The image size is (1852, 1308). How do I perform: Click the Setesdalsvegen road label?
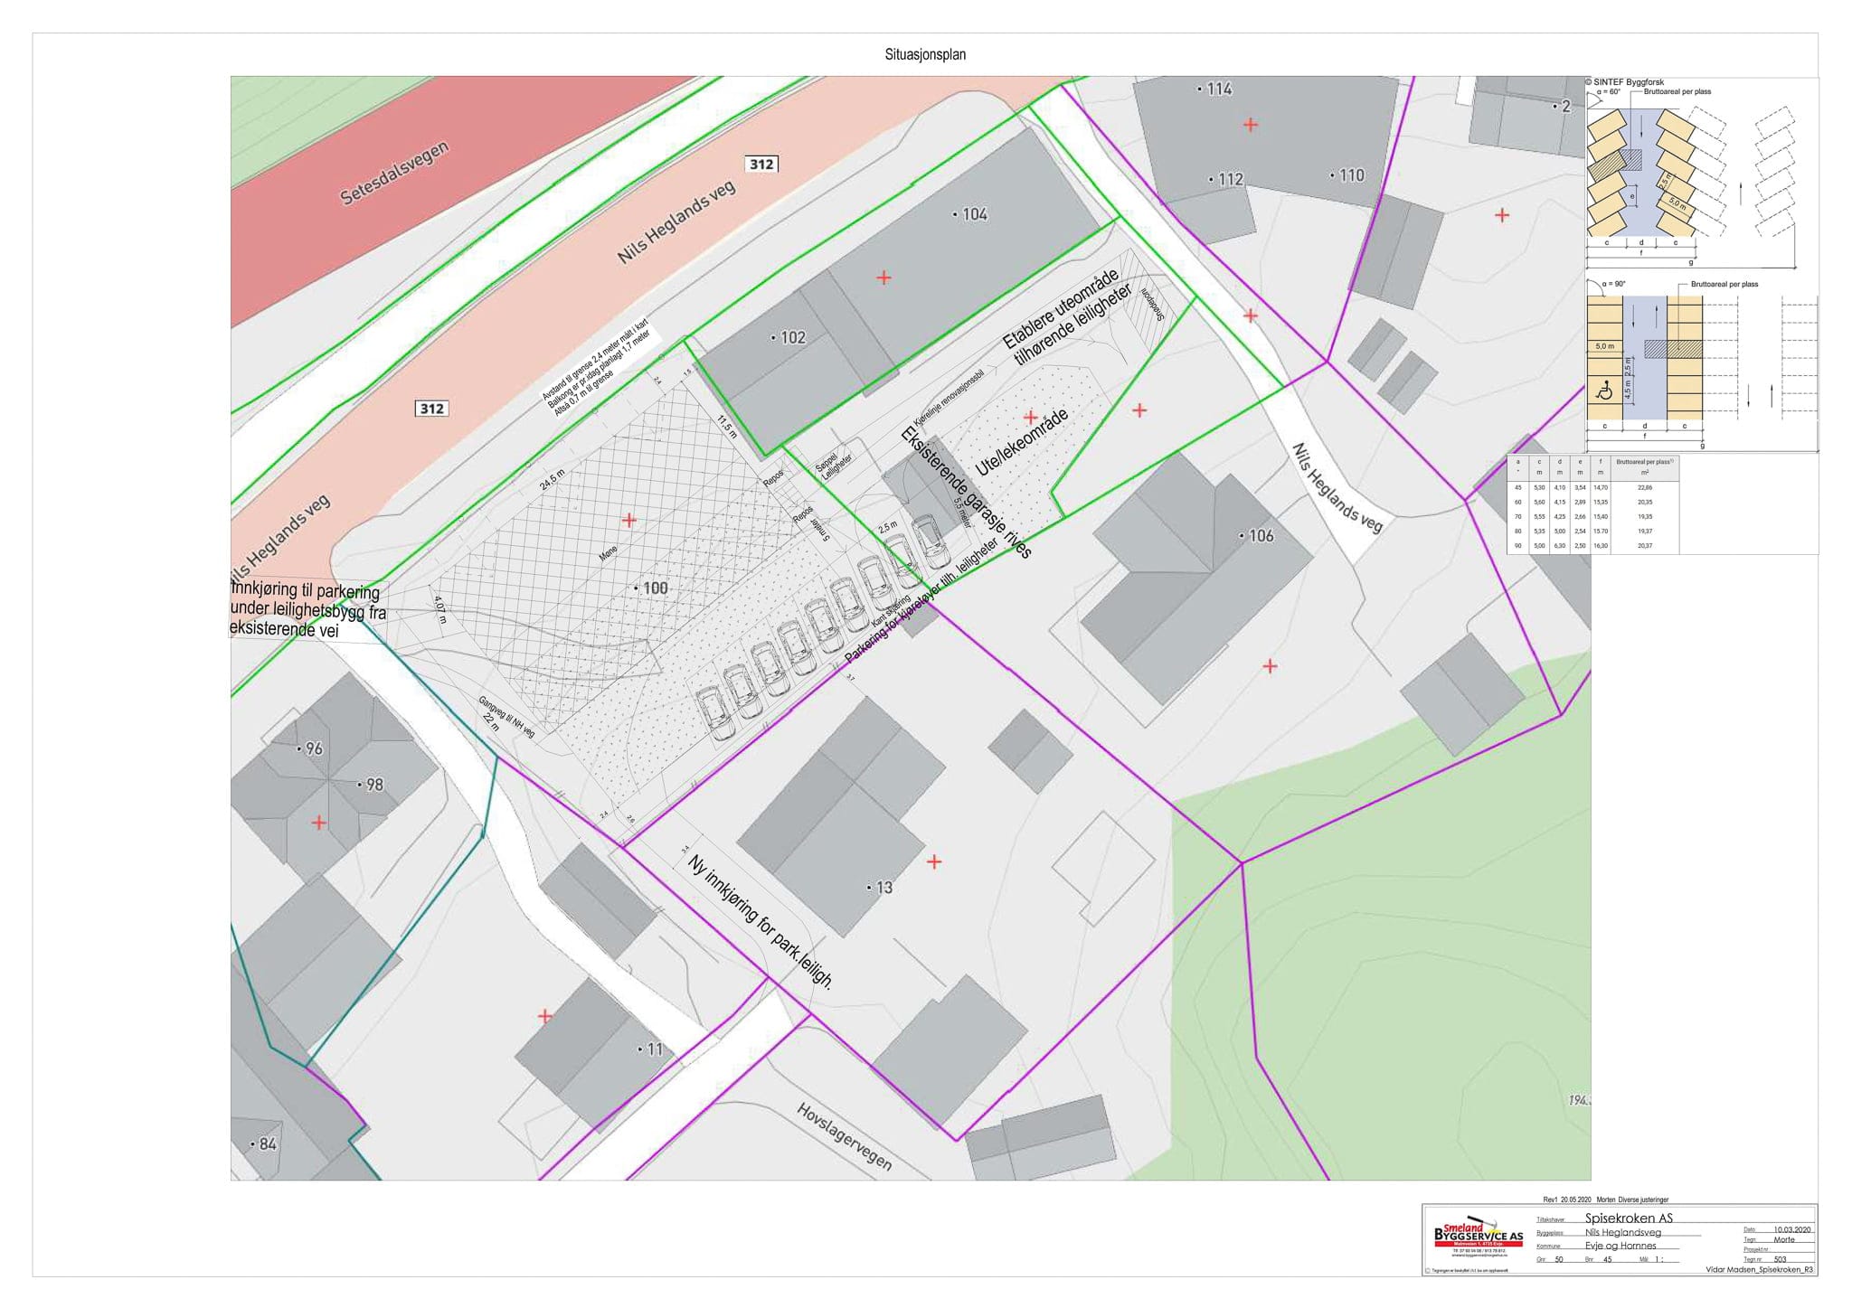(394, 173)
